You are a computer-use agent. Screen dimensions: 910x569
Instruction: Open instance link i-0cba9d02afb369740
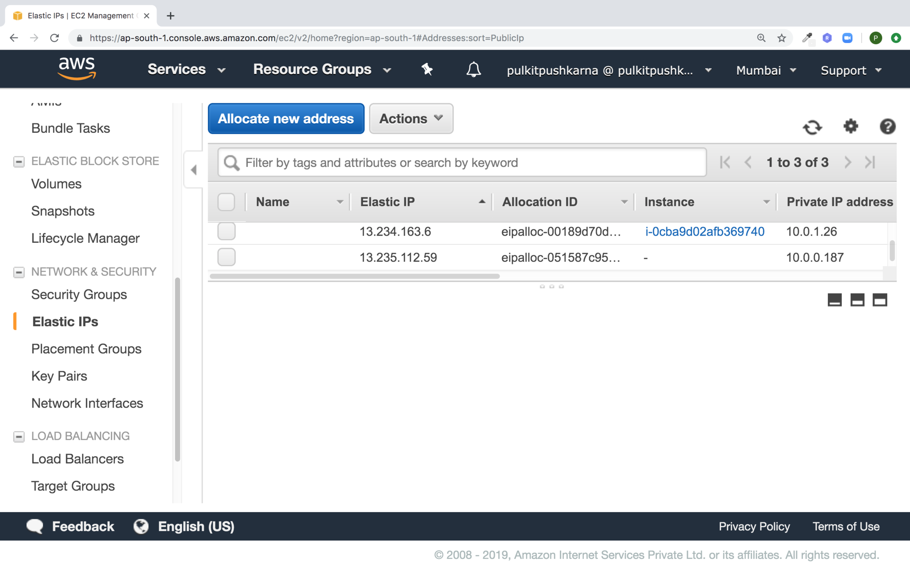pos(704,231)
